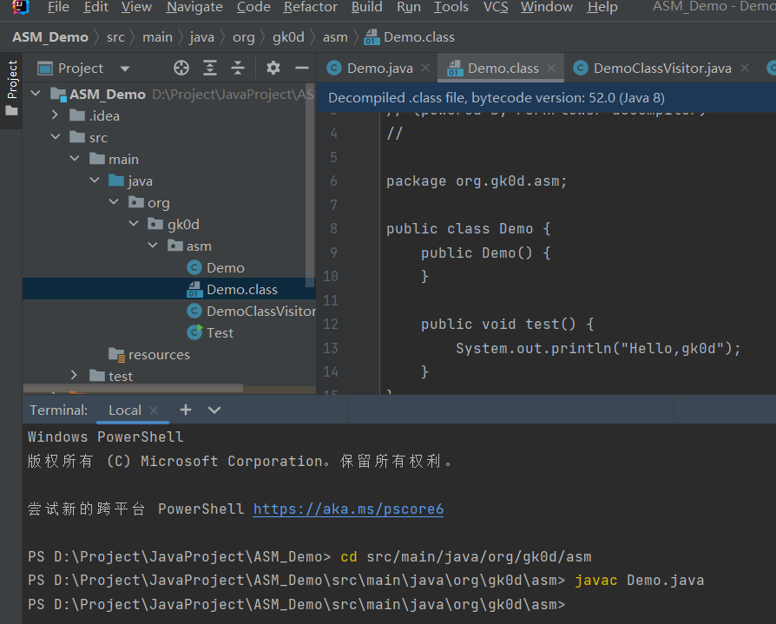
Task: Collapse the java source folder
Action: pyautogui.click(x=95, y=181)
